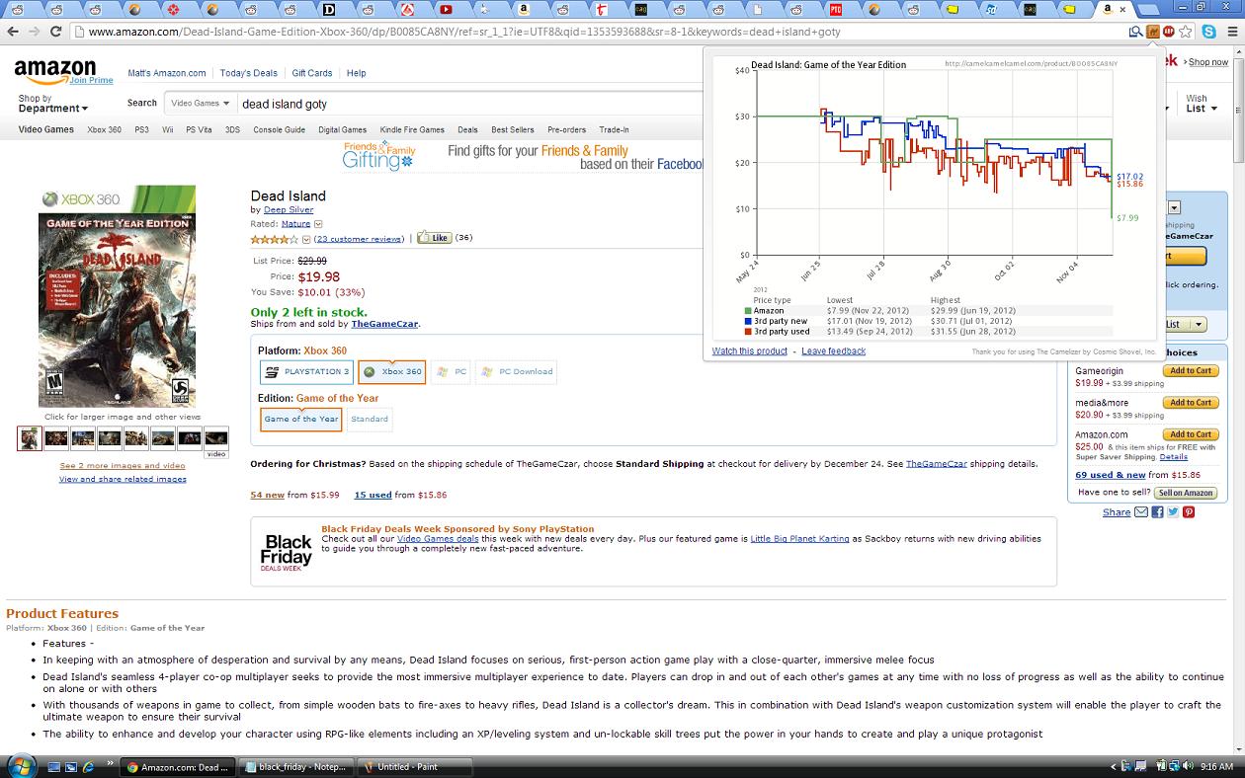Click the Sell on Amazon button
The height and width of the screenshot is (778, 1245).
pyautogui.click(x=1185, y=493)
